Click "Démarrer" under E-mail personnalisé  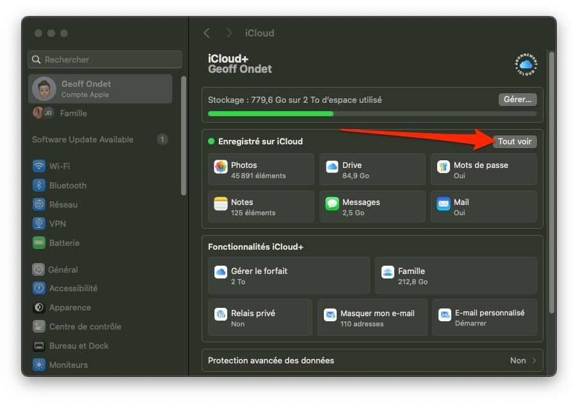click(x=470, y=323)
